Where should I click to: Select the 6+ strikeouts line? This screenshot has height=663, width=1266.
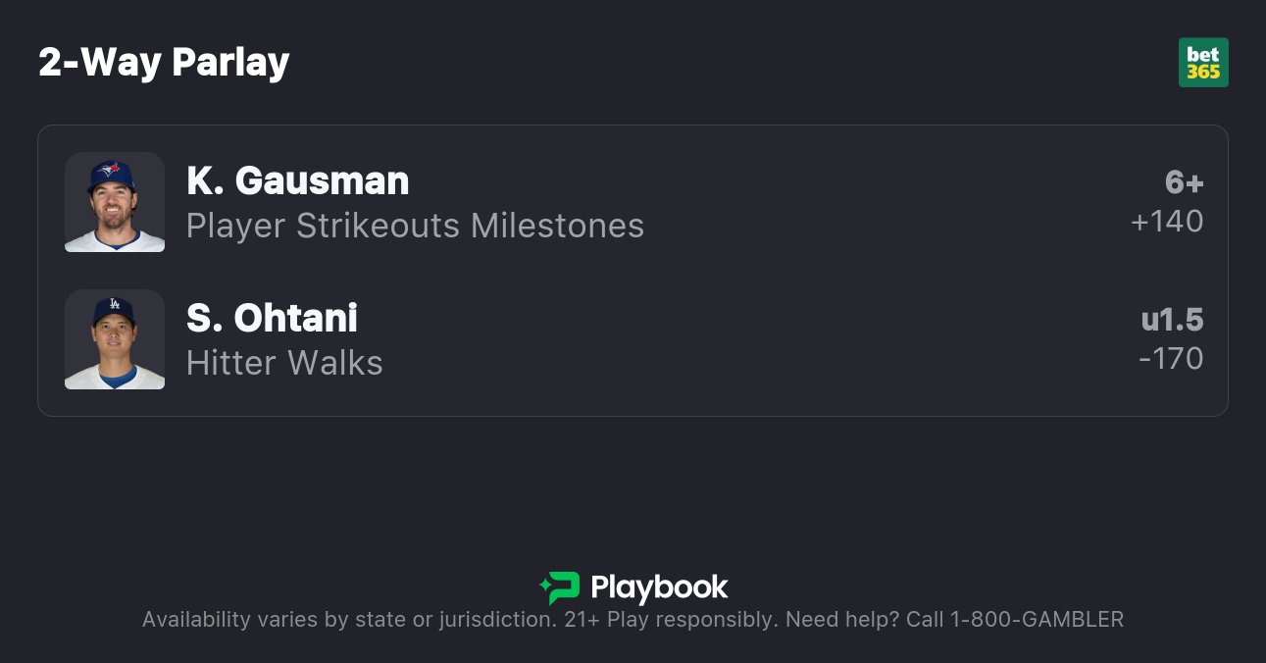tap(1184, 182)
